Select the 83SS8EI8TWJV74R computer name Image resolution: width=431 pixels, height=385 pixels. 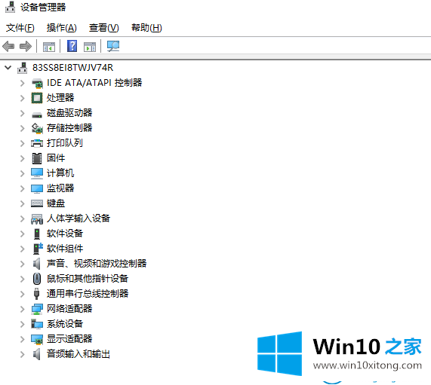point(73,68)
